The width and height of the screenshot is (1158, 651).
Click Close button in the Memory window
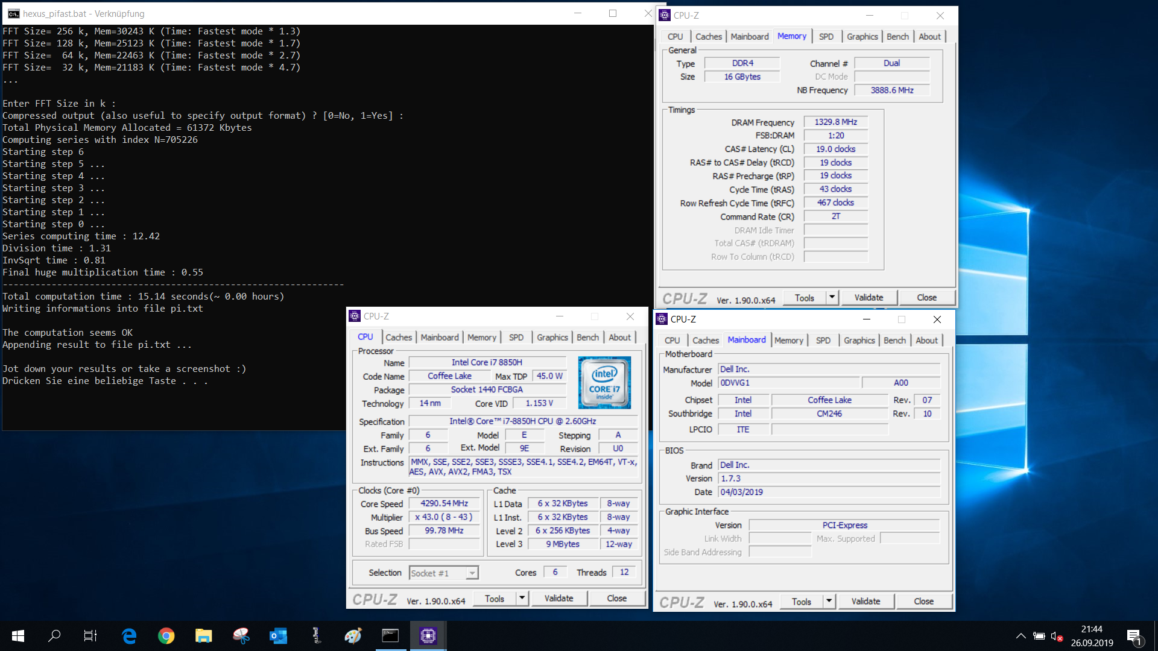coord(927,297)
